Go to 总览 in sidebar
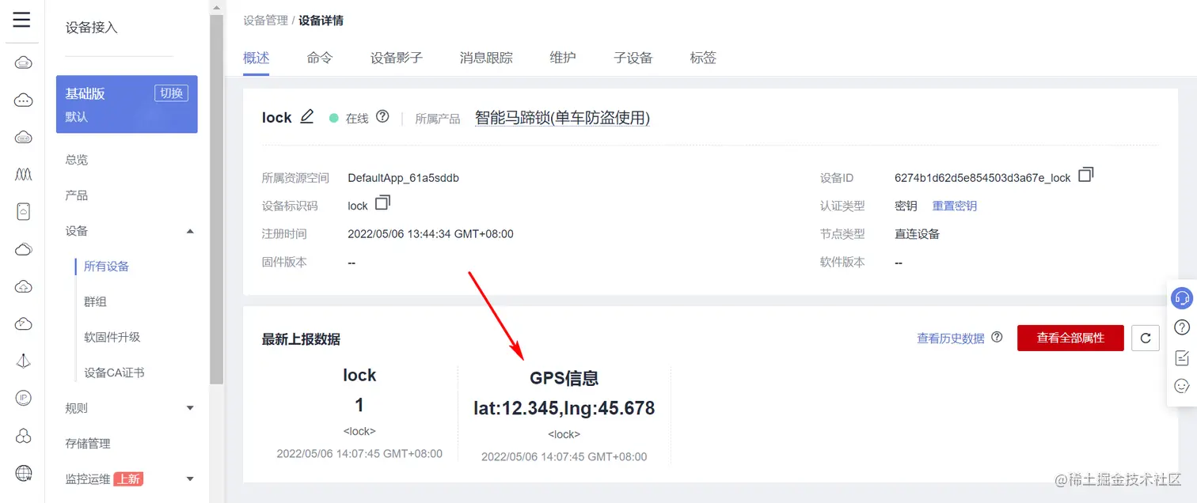The height and width of the screenshot is (503, 1197). click(77, 160)
